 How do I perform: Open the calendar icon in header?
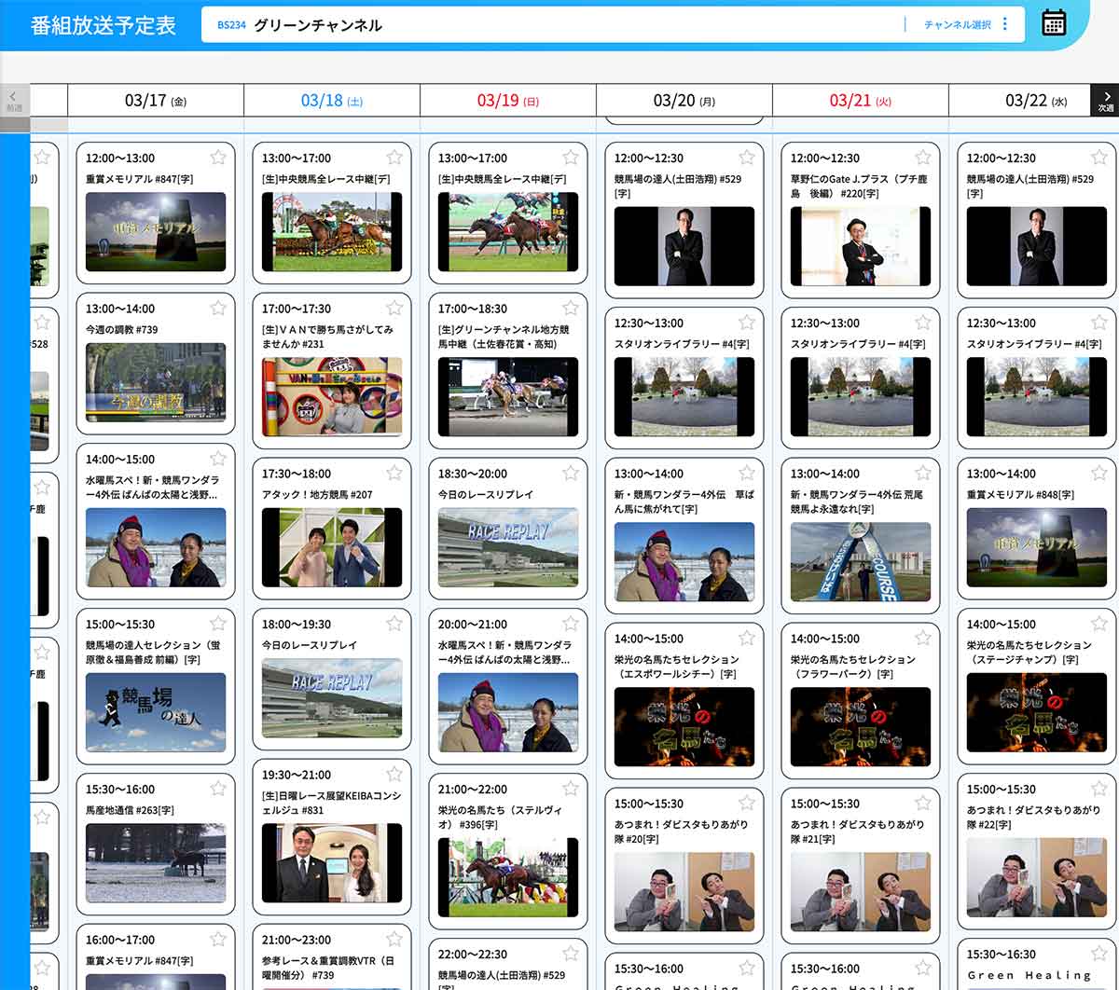[1054, 23]
